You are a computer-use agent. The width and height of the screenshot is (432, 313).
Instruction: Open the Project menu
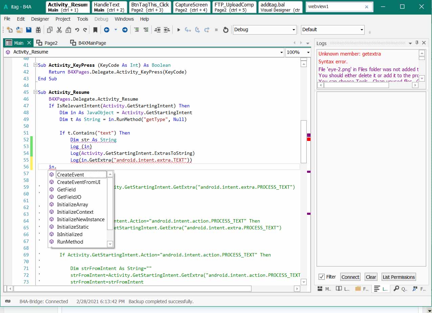(x=63, y=19)
